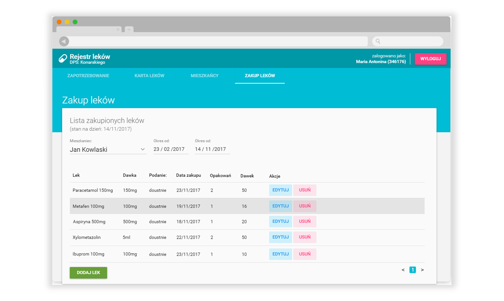Click the browser back arrow button

64,41
